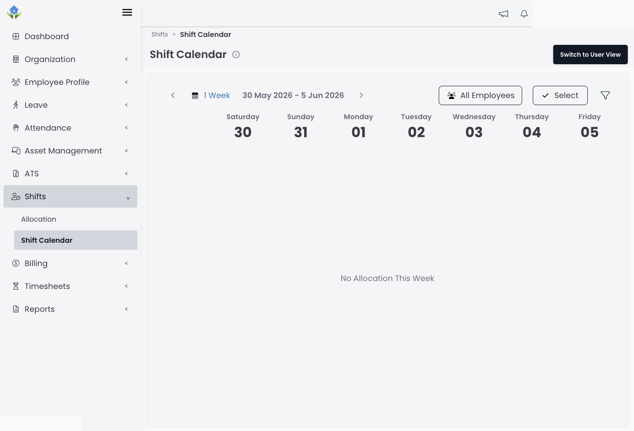Image resolution: width=634 pixels, height=431 pixels.
Task: Click the Attendance fingerprint icon
Action: point(16,128)
